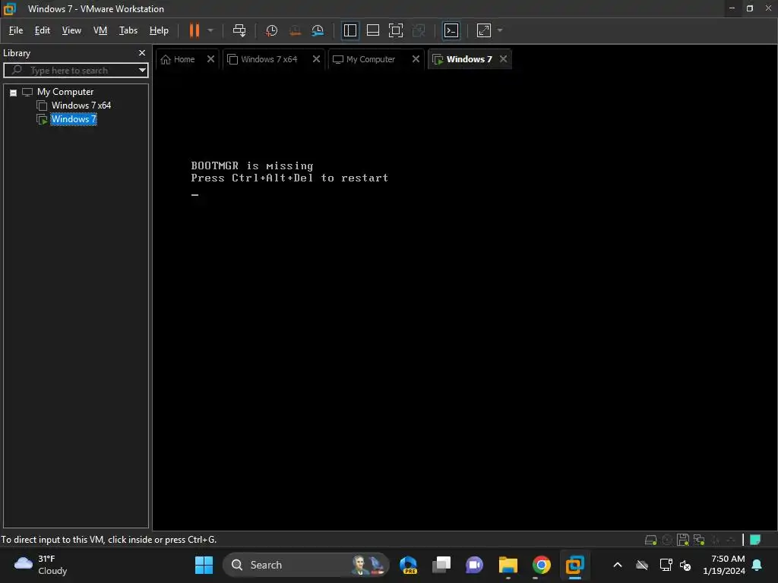
Task: Open File Explorer from the taskbar
Action: point(508,565)
